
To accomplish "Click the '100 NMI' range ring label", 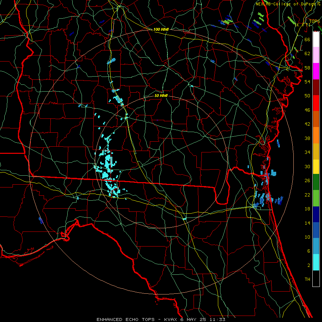I will click(x=161, y=30).
